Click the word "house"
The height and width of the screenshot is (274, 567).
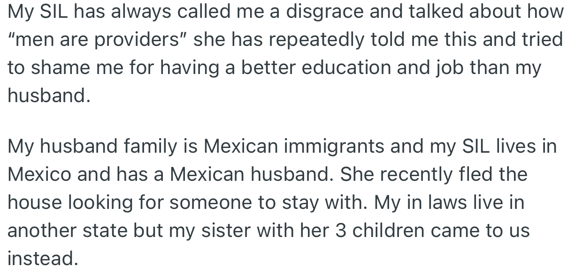[36, 202]
